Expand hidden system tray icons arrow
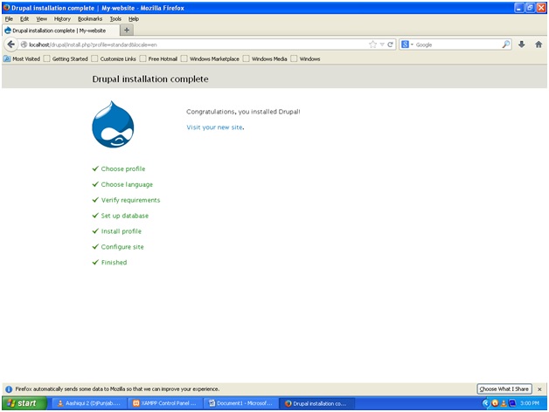The image size is (549, 412). 485,403
